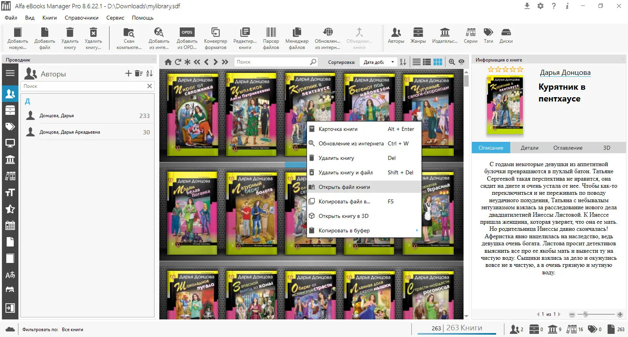This screenshot has height=337, width=628.
Task: Open the Genres reference from toolbar
Action: [418, 35]
